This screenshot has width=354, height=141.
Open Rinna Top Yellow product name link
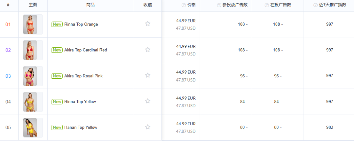coord(80,102)
